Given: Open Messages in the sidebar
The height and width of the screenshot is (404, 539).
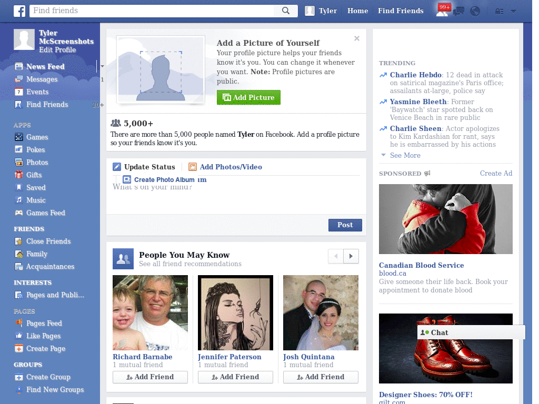Looking at the screenshot, I should coord(42,79).
